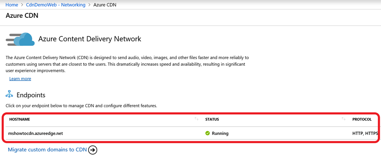Image resolution: width=381 pixels, height=158 pixels.
Task: Click the chevron after Home in breadcrumb
Action: click(x=22, y=5)
